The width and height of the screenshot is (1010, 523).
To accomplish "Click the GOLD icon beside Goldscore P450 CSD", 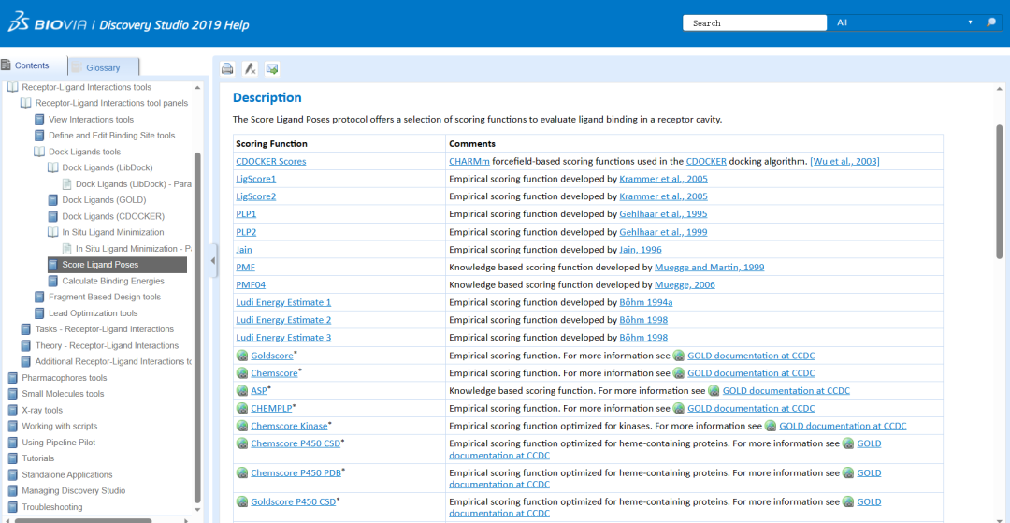I will [242, 501].
